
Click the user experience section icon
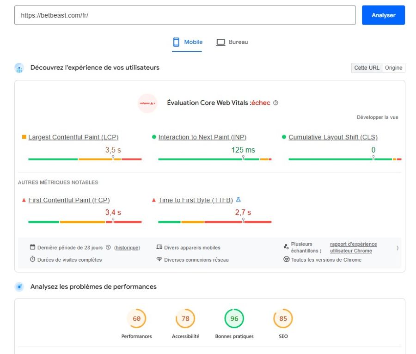click(x=19, y=68)
